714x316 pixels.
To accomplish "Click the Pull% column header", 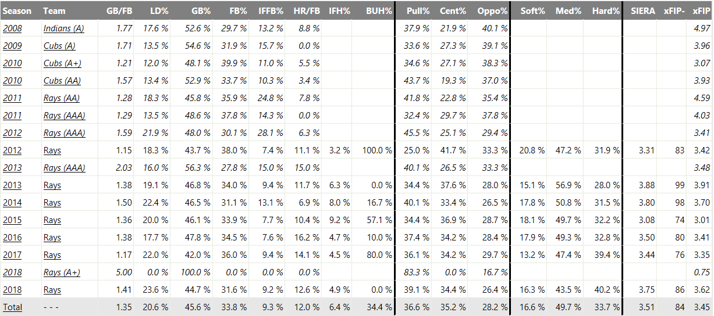I will click(x=418, y=11).
